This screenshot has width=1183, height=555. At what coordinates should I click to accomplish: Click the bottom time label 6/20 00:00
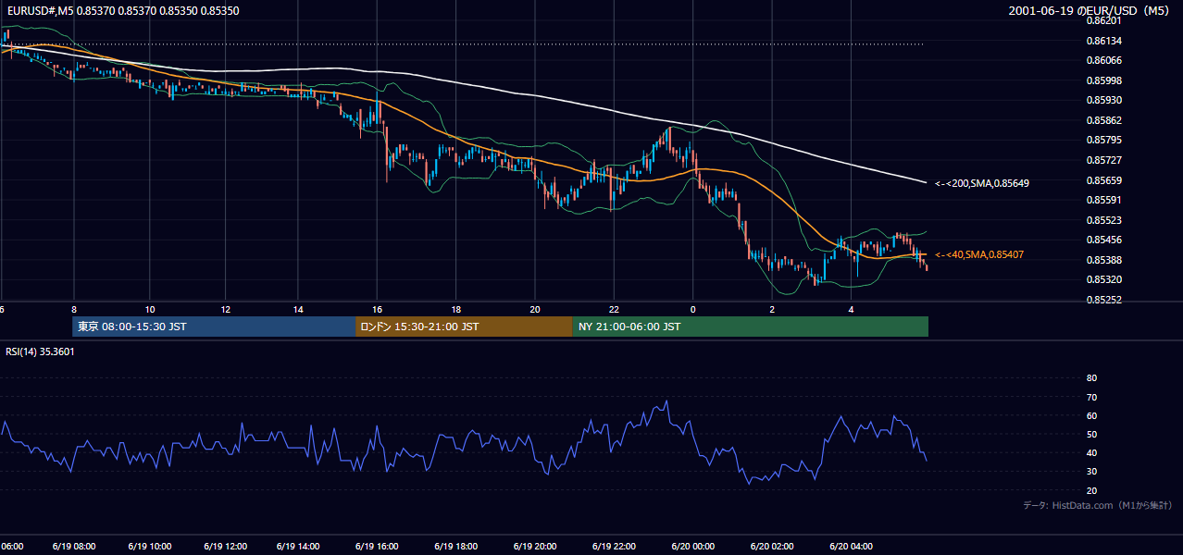[x=693, y=546]
